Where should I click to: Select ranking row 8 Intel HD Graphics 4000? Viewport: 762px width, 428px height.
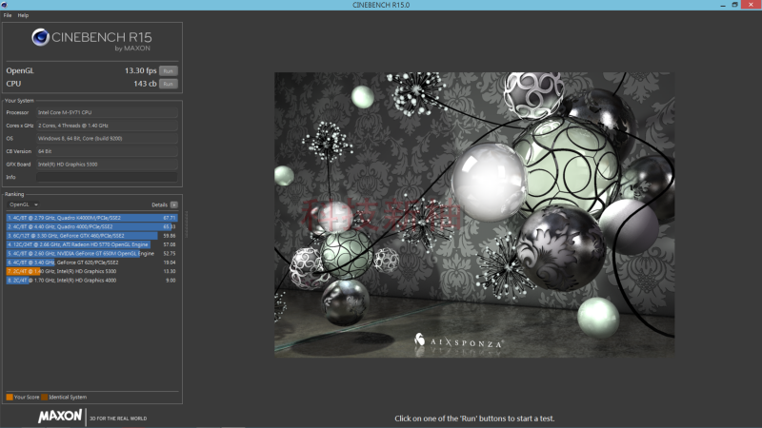coord(91,281)
